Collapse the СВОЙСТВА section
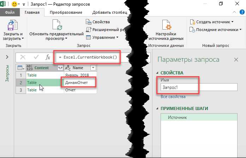This screenshot has height=158, width=246. click(157, 73)
